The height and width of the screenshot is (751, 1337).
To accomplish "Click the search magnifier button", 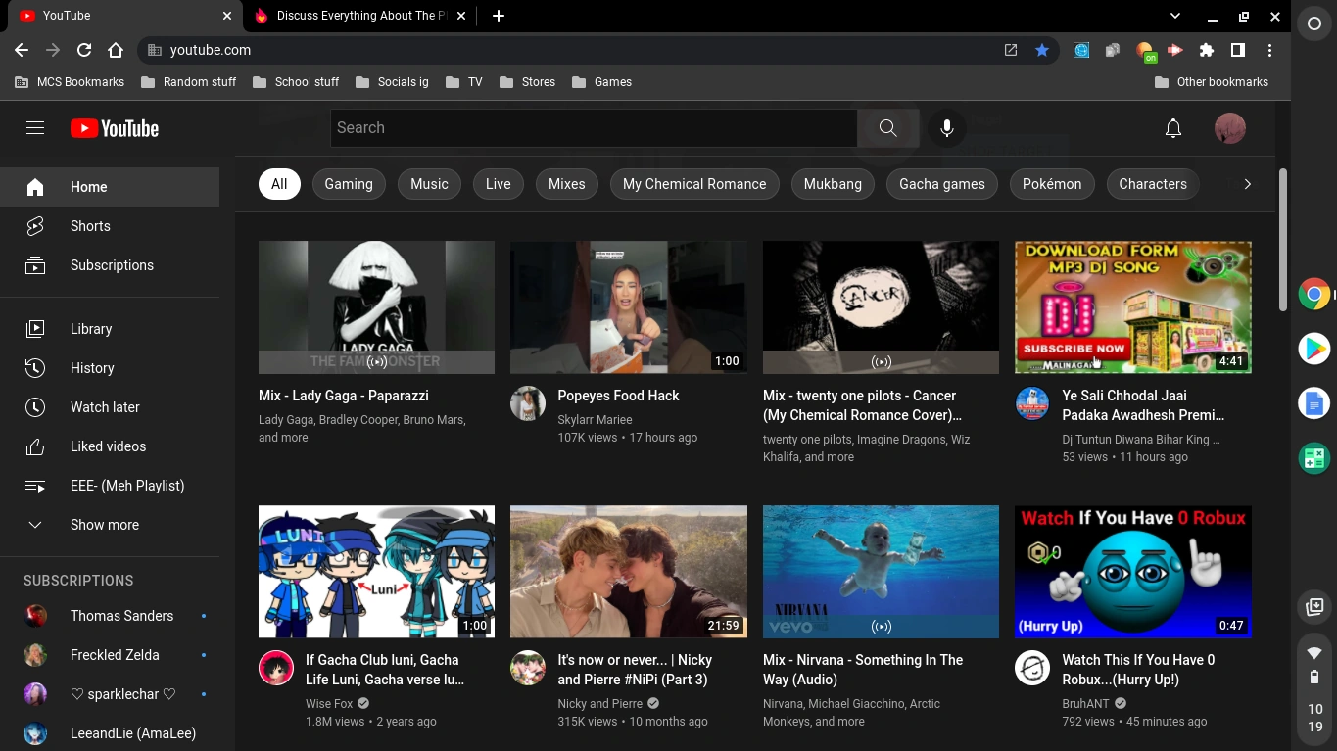I will point(887,128).
